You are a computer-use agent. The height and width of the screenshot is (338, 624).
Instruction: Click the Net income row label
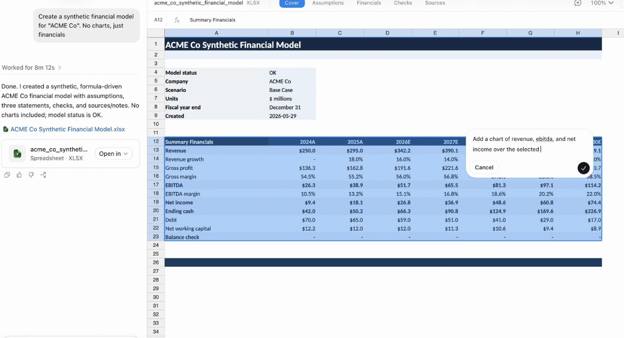[x=217, y=203]
